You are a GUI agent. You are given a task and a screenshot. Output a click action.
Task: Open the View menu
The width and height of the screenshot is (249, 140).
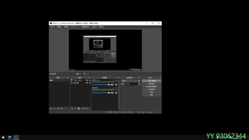(67, 27)
